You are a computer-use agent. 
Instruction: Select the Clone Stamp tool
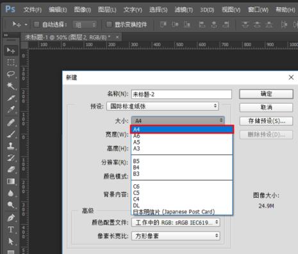[x=11, y=146]
